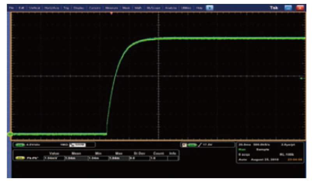
Task: Open the Display menu
Action: point(79,8)
